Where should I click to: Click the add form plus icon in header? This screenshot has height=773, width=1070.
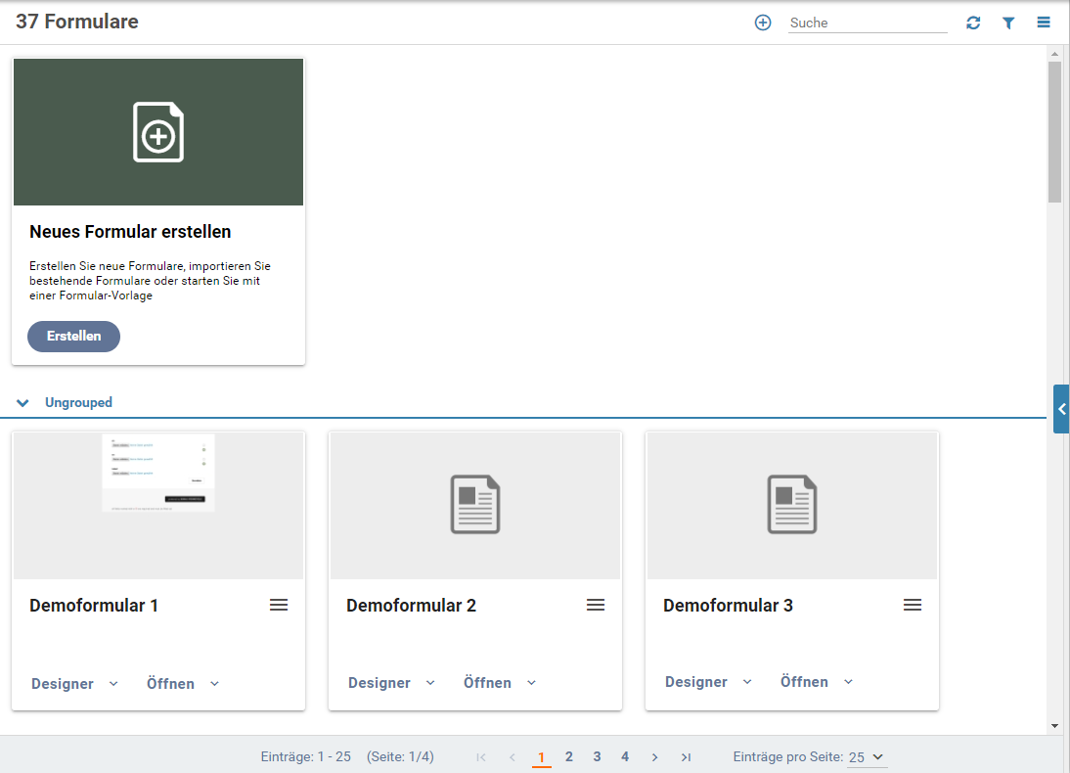click(x=762, y=23)
